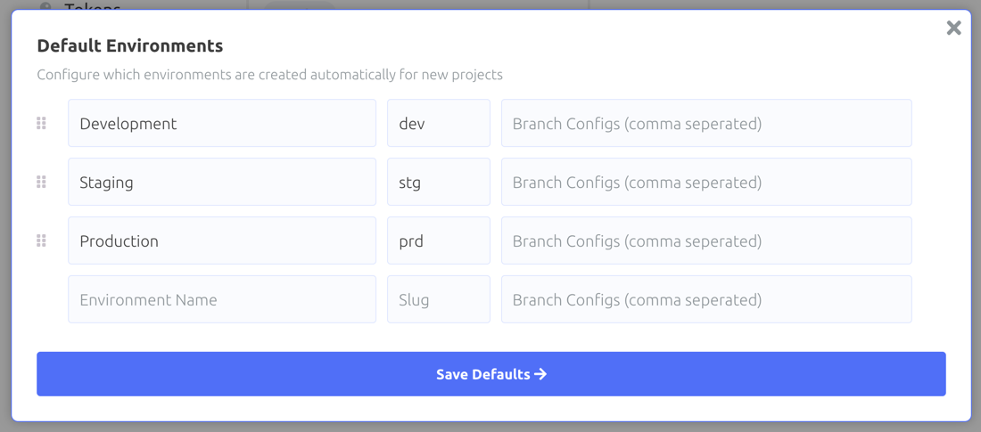Click the Default Environments heading
This screenshot has height=432, width=981.
pyautogui.click(x=130, y=45)
